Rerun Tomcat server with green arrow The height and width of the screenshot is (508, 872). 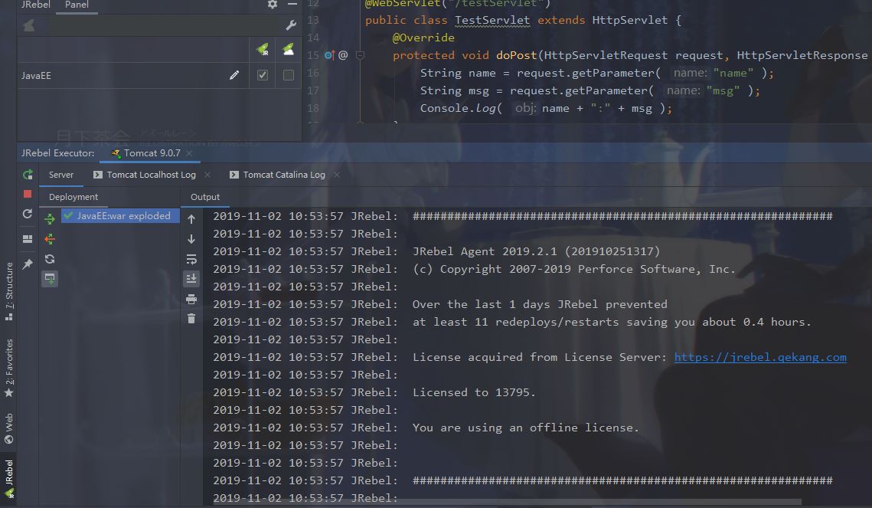point(28,175)
